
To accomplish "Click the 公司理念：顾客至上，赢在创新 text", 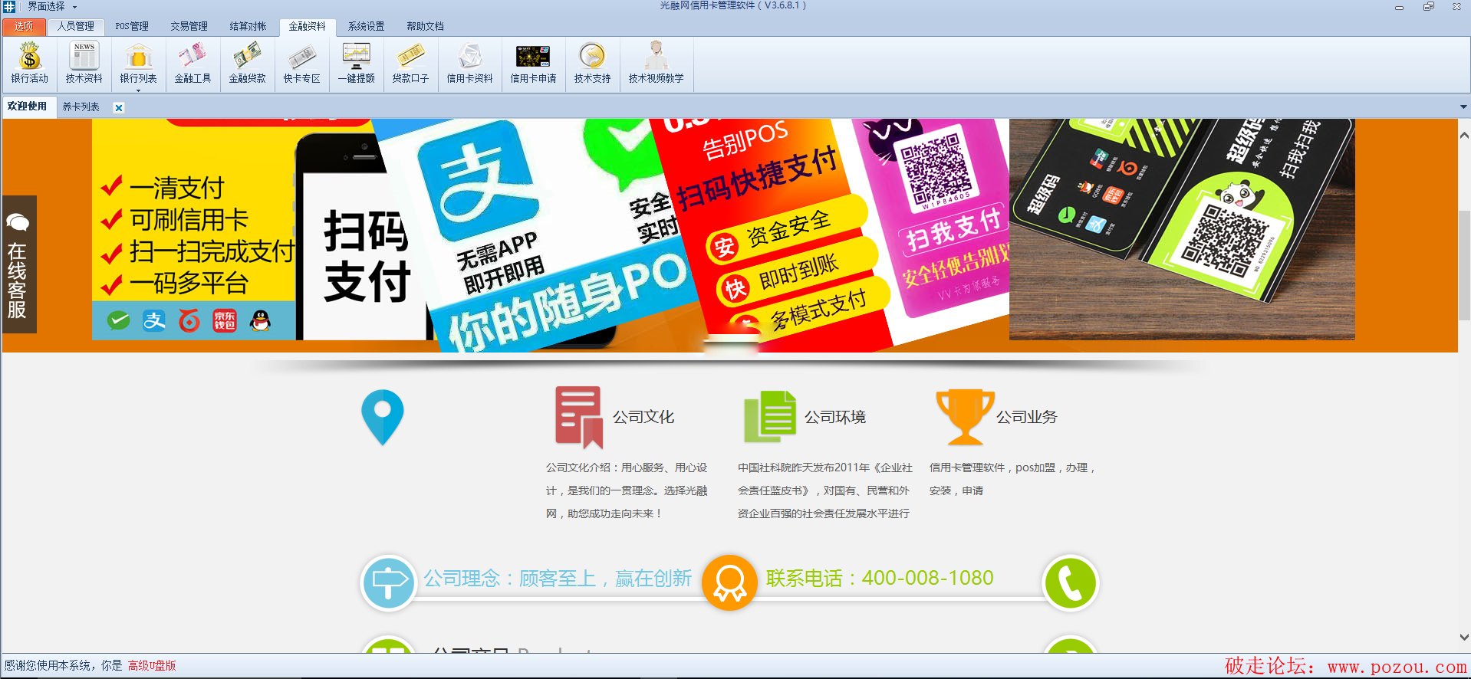I will tap(558, 579).
